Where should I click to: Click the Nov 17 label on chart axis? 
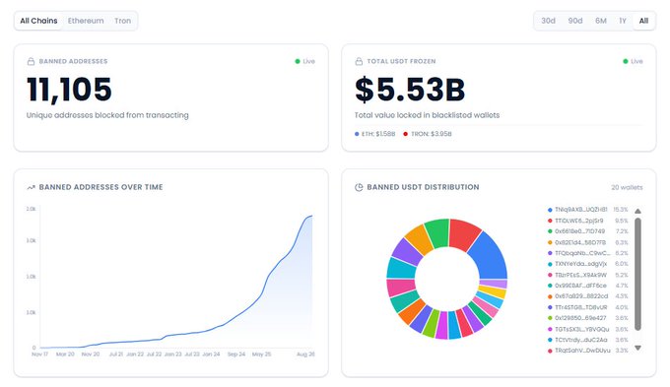(x=39, y=355)
